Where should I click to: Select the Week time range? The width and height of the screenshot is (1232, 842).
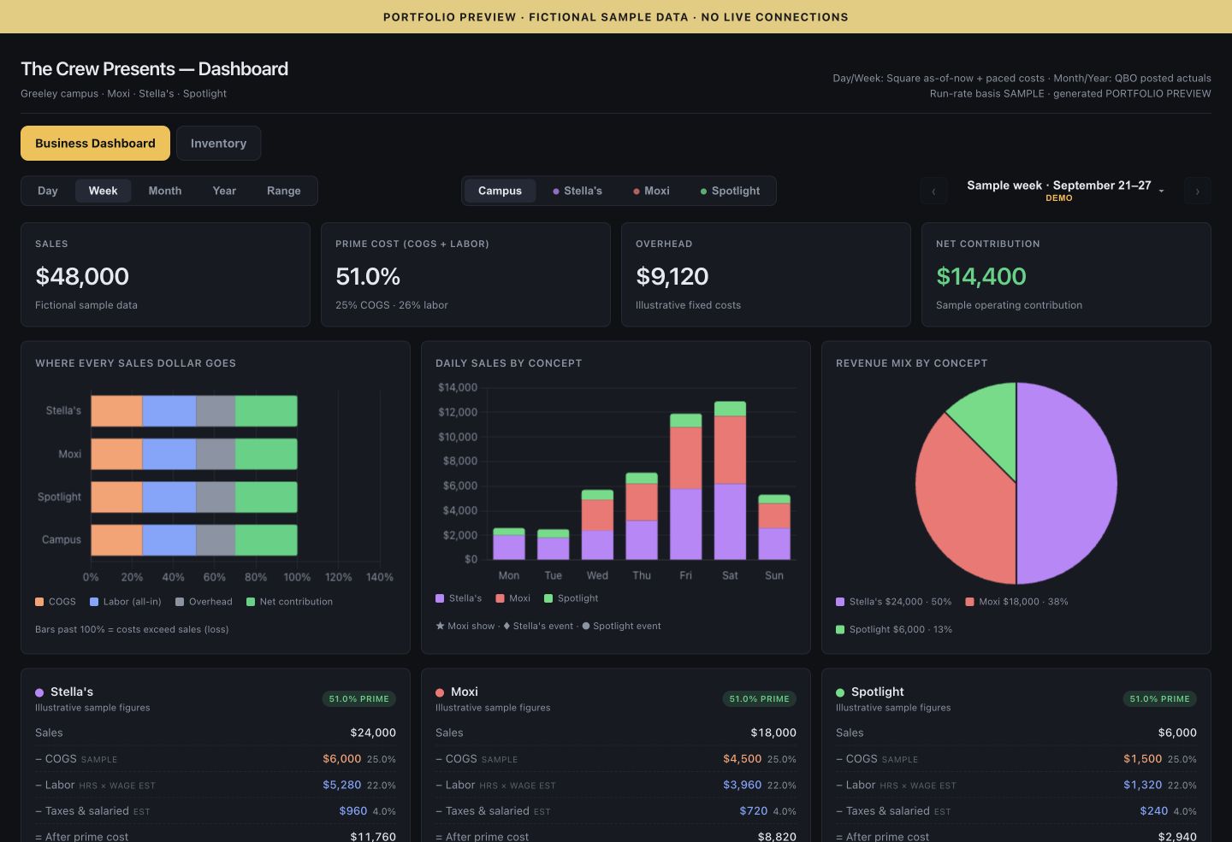click(x=103, y=191)
